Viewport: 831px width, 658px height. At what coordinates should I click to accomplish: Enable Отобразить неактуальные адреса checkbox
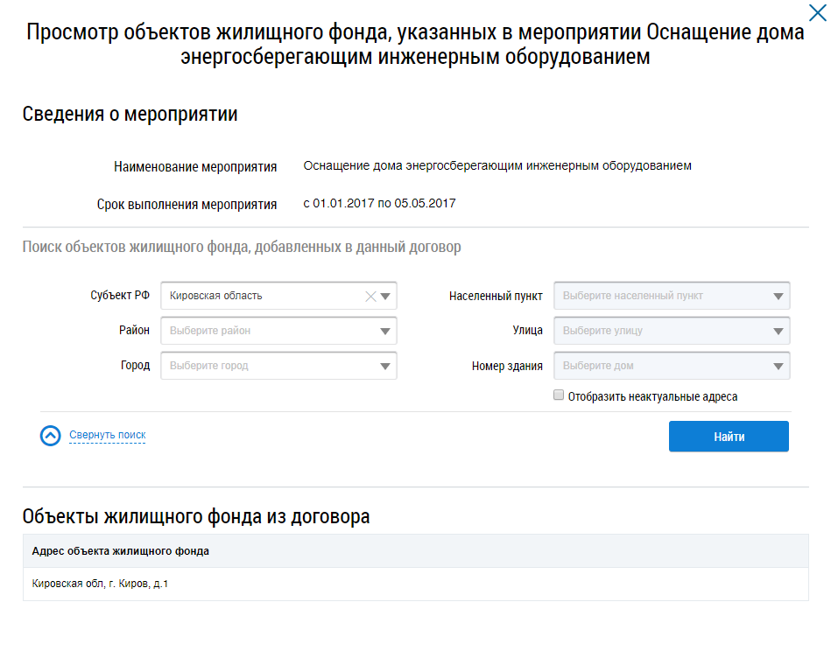click(559, 395)
